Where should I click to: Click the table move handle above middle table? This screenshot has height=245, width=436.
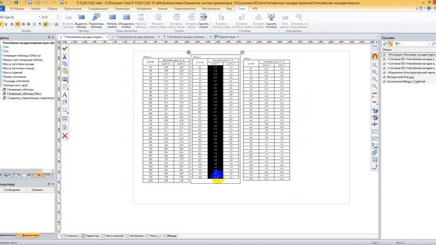(189, 52)
